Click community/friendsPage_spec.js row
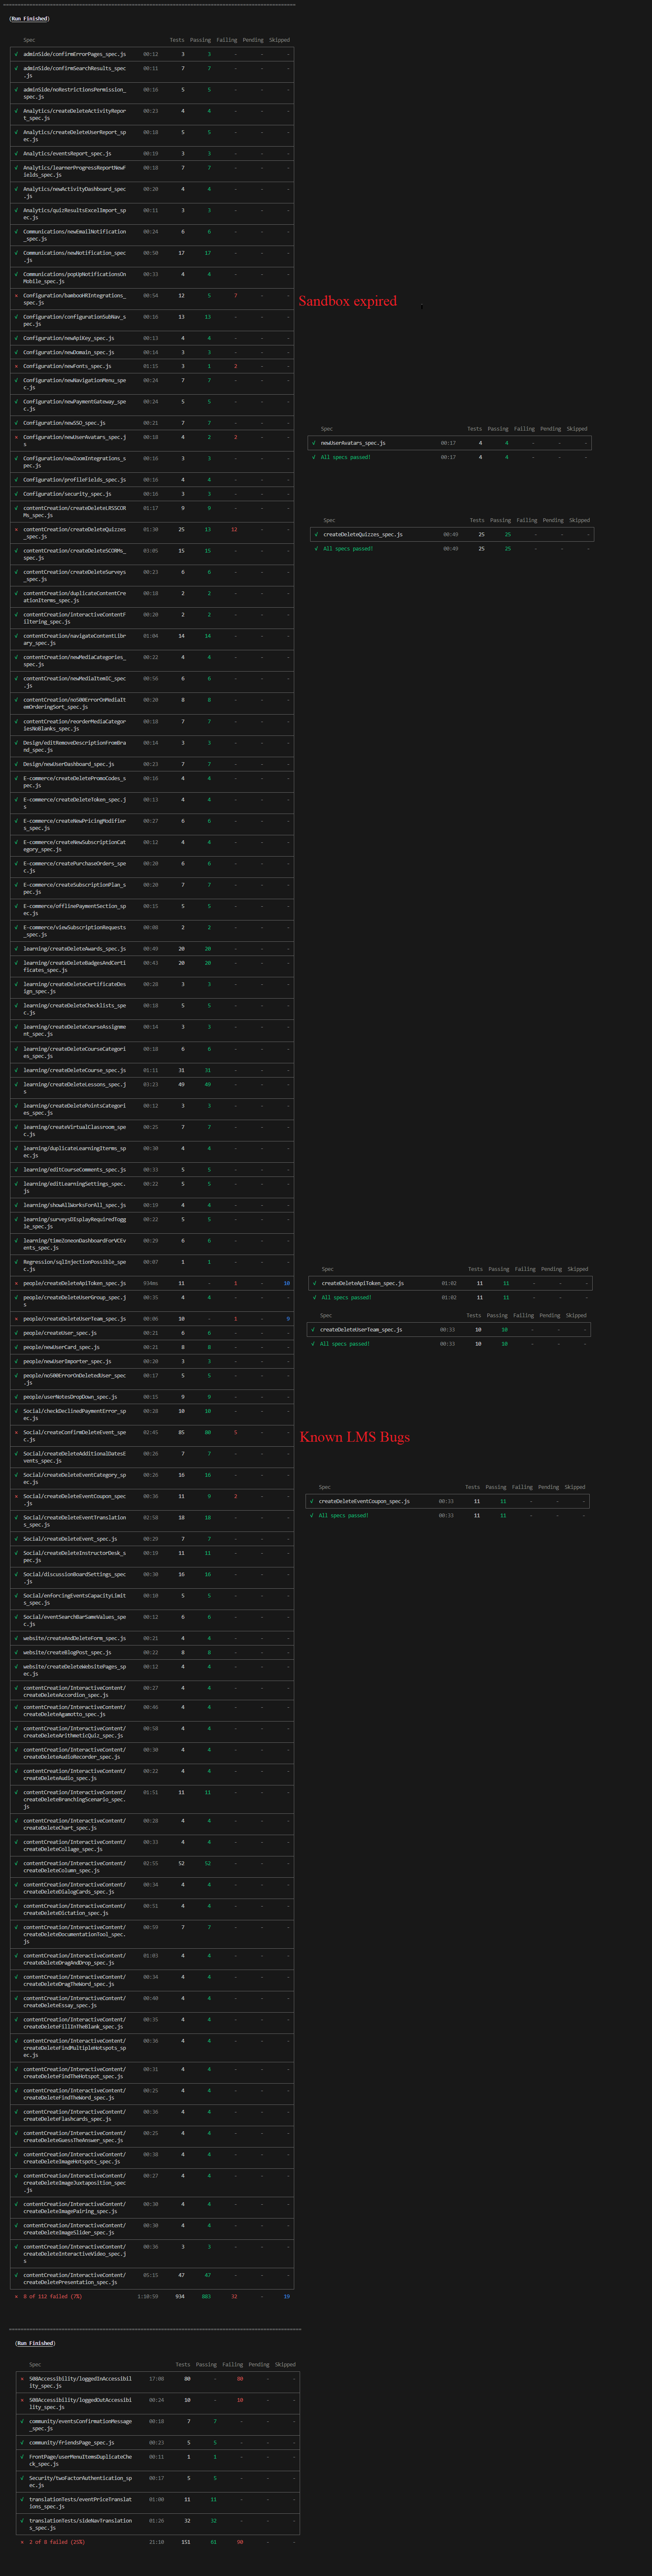 point(158,2442)
